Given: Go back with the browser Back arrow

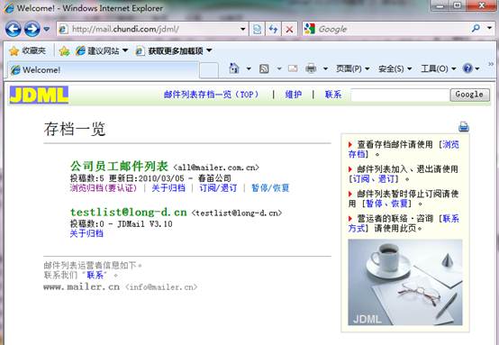Looking at the screenshot, I should click(x=14, y=30).
